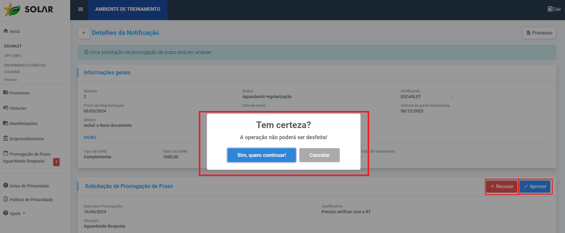Viewport: 565px width, 233px height.
Task: Click the prorrogação em análise alert message
Action: point(151,52)
